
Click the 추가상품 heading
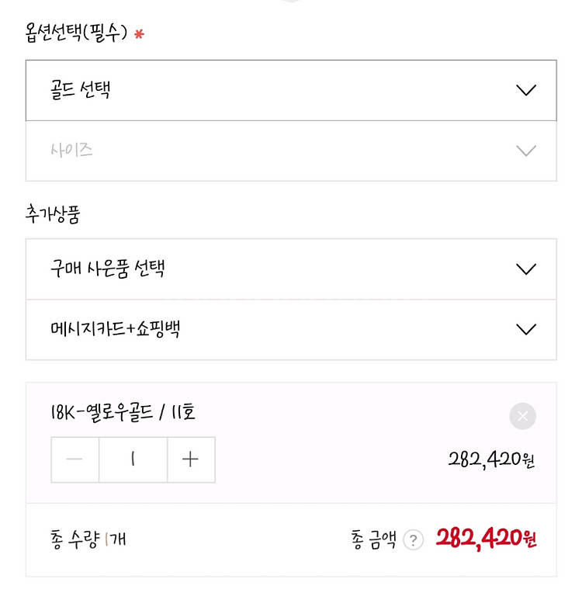click(53, 215)
